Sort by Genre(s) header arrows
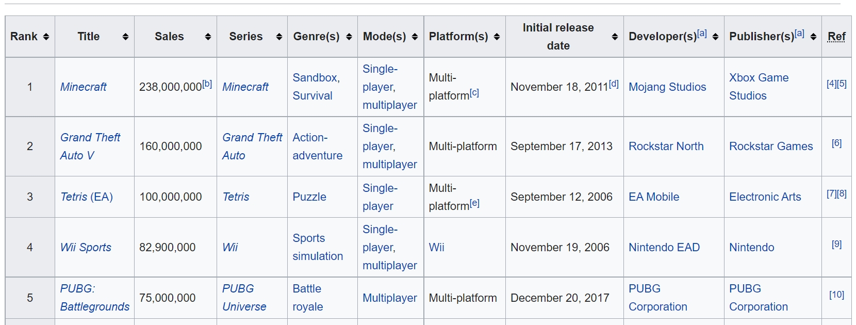The height and width of the screenshot is (325, 856). 349,37
